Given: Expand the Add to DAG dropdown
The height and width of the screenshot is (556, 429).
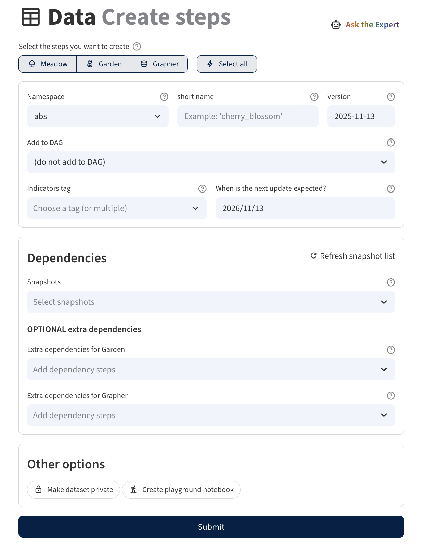Looking at the screenshot, I should (211, 162).
